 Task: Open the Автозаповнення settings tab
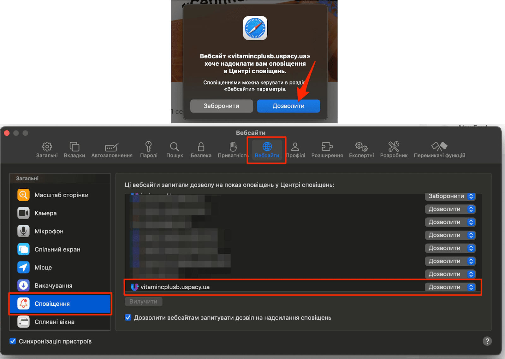click(112, 150)
